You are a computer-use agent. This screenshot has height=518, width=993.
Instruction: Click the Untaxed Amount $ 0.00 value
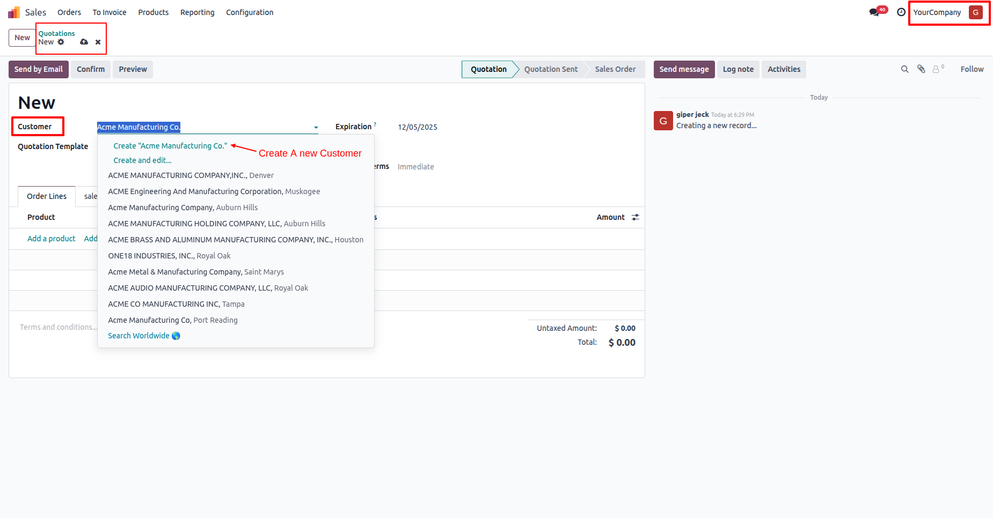(625, 328)
